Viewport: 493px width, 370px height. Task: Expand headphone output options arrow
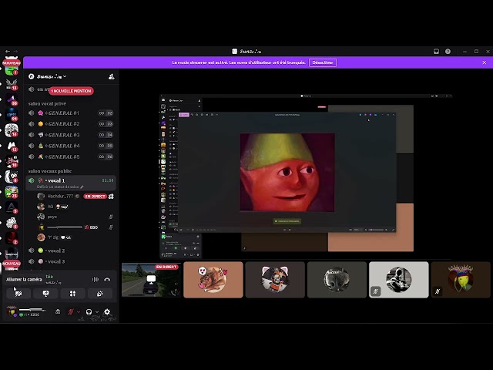click(97, 311)
